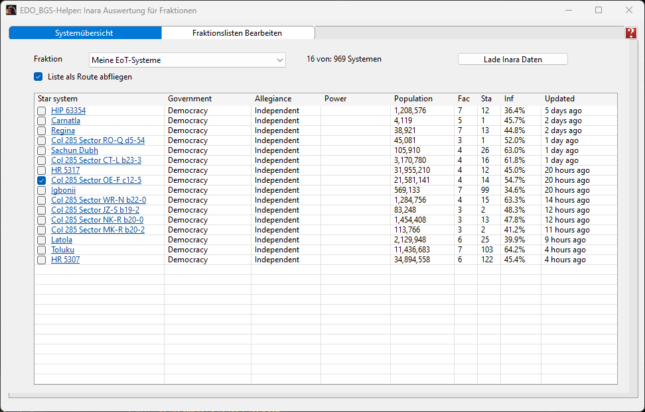Click the HR 5307 system link
Image resolution: width=645 pixels, height=412 pixels.
tap(65, 260)
